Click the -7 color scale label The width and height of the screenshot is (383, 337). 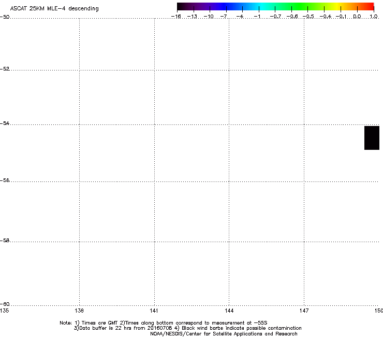point(224,17)
